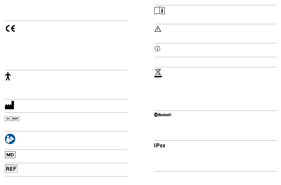Click the number 68 in IP68
This screenshot has height=185, width=281.
coord(163,146)
